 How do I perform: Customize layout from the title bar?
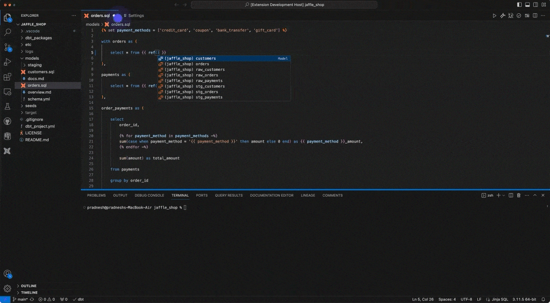coord(544,4)
